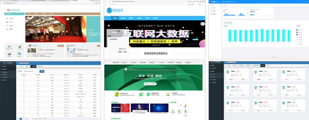The image size is (309, 120).
Task: Collapse the 人事管理 sidebar group
Action: click(x=8, y=69)
